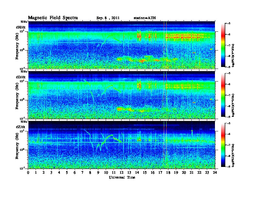
Task: Click the "18" hour tick label
Action: coord(168,173)
